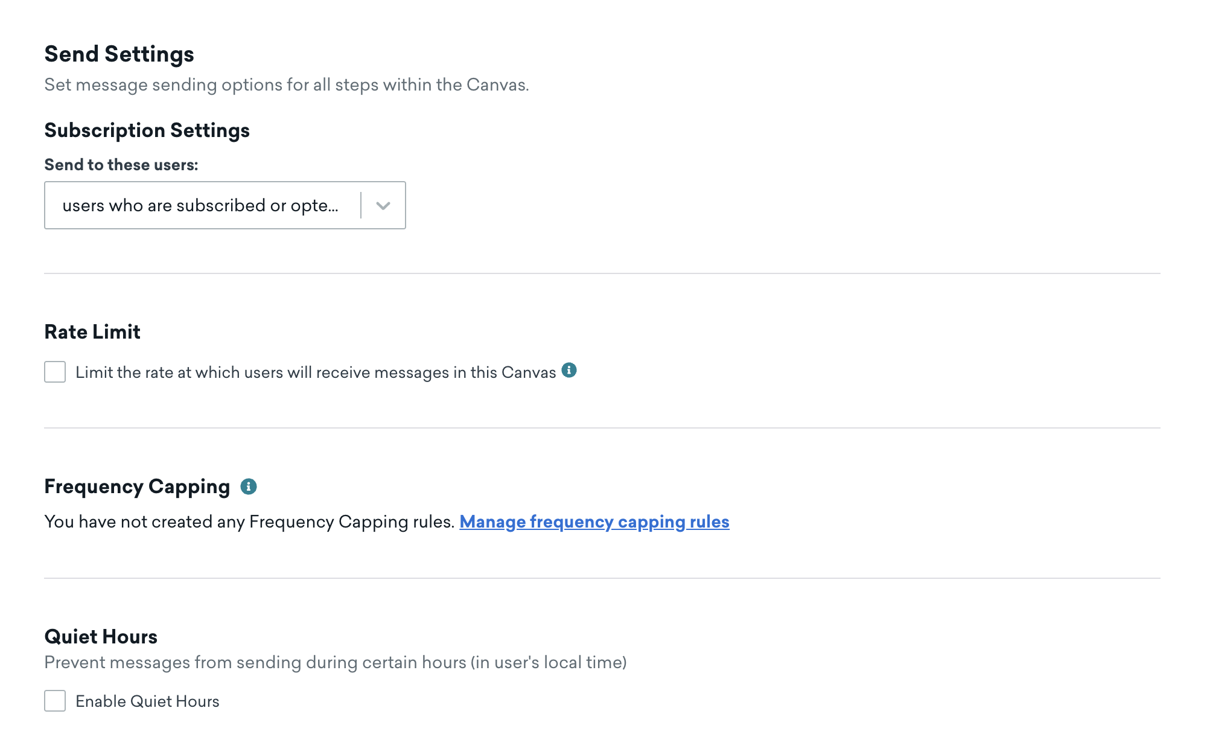Enable the Rate Limit checkbox
Image resolution: width=1207 pixels, height=740 pixels.
(x=55, y=372)
